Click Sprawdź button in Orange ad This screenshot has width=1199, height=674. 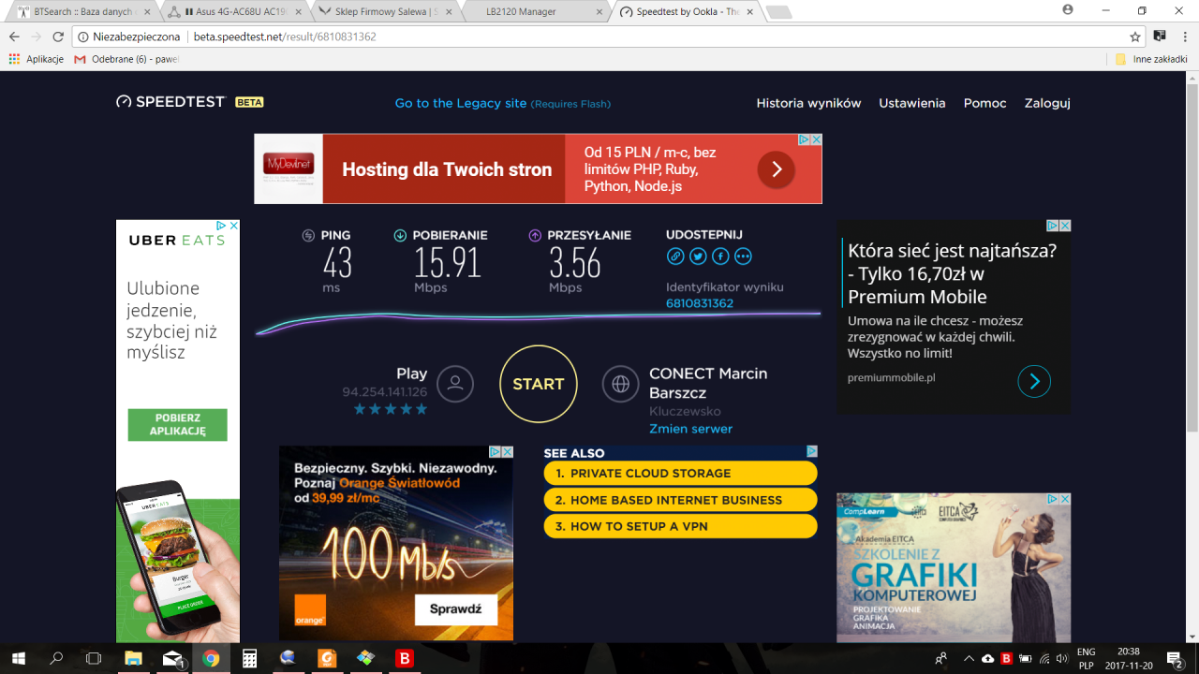tap(455, 608)
